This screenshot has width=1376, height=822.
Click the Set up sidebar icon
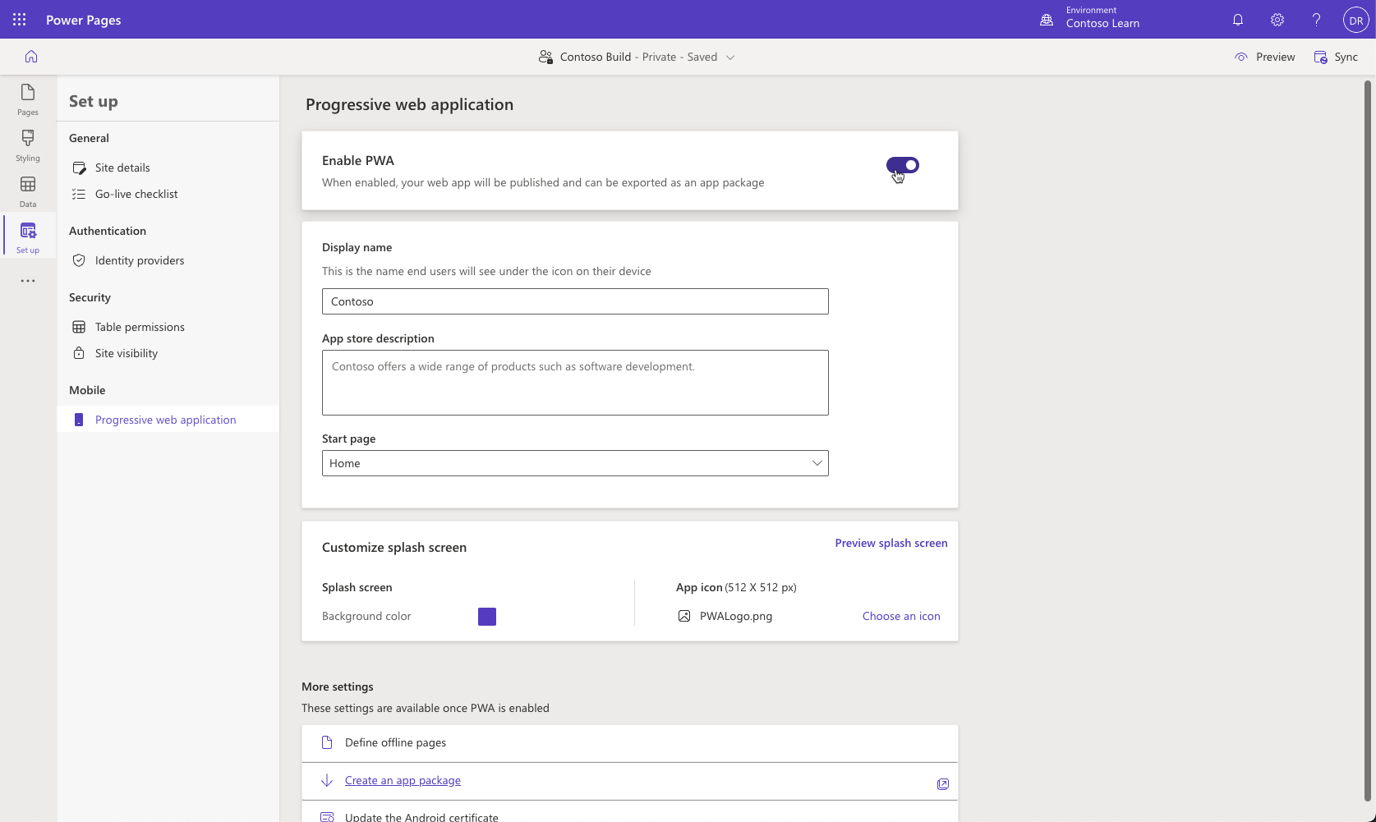(x=27, y=237)
